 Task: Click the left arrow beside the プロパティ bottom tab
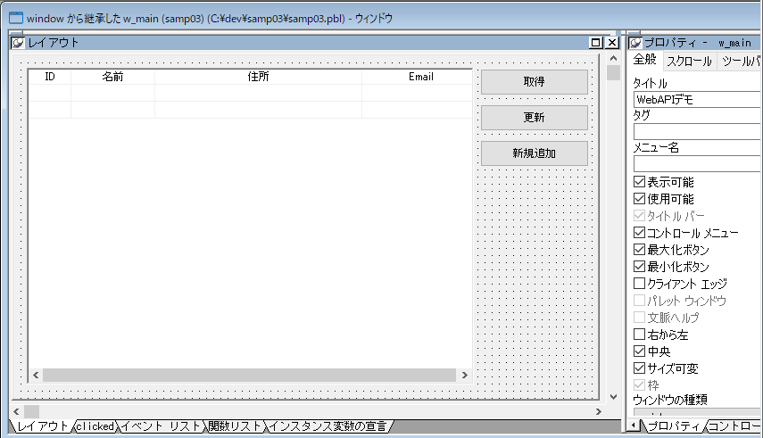pyautogui.click(x=634, y=426)
